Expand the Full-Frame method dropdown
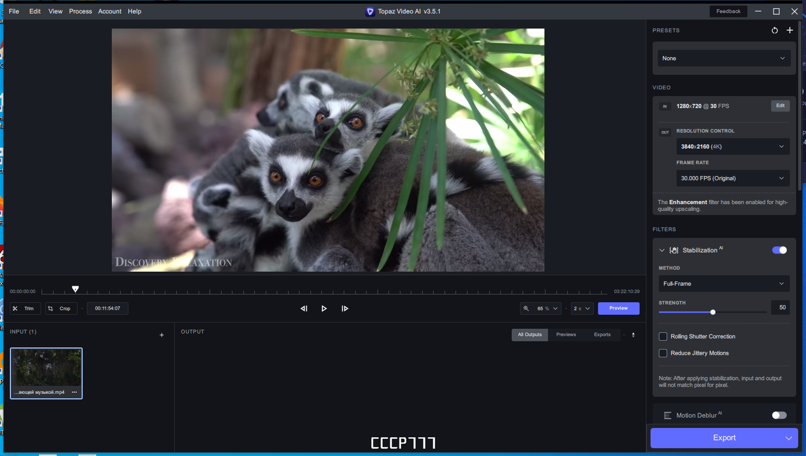 (724, 284)
